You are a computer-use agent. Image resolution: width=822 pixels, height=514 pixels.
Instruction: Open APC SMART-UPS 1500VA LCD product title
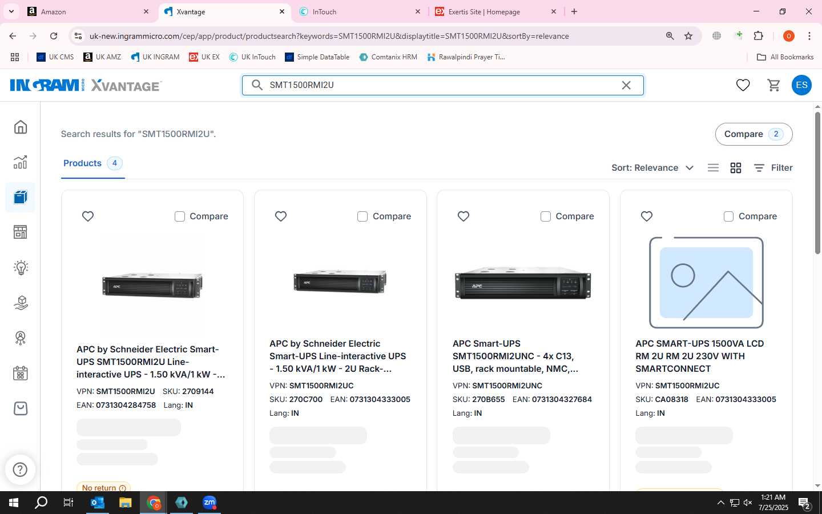(x=699, y=356)
